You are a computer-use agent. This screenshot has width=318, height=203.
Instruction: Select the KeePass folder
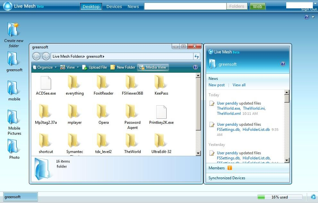pos(161,86)
